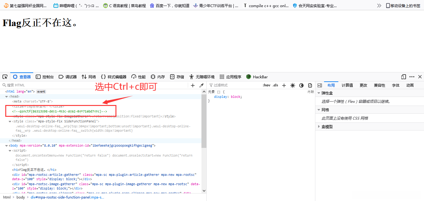Open the 样式编辑器 tab
Image resolution: width=424 pixels, height=201 pixels.
114,77
